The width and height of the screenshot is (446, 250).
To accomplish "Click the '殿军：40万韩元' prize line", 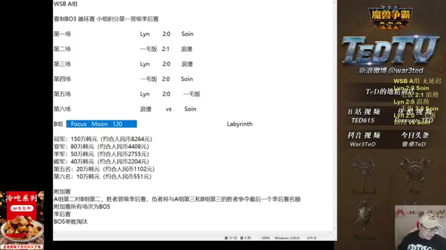I will [101, 162].
